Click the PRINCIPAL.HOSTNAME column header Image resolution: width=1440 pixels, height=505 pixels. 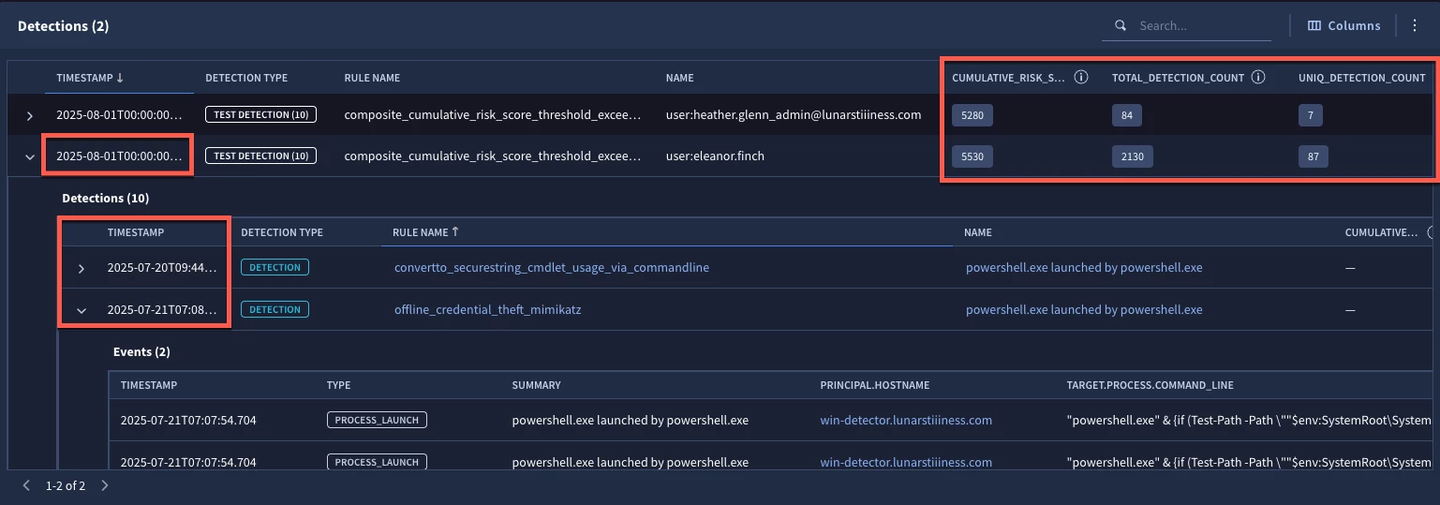[x=875, y=385]
